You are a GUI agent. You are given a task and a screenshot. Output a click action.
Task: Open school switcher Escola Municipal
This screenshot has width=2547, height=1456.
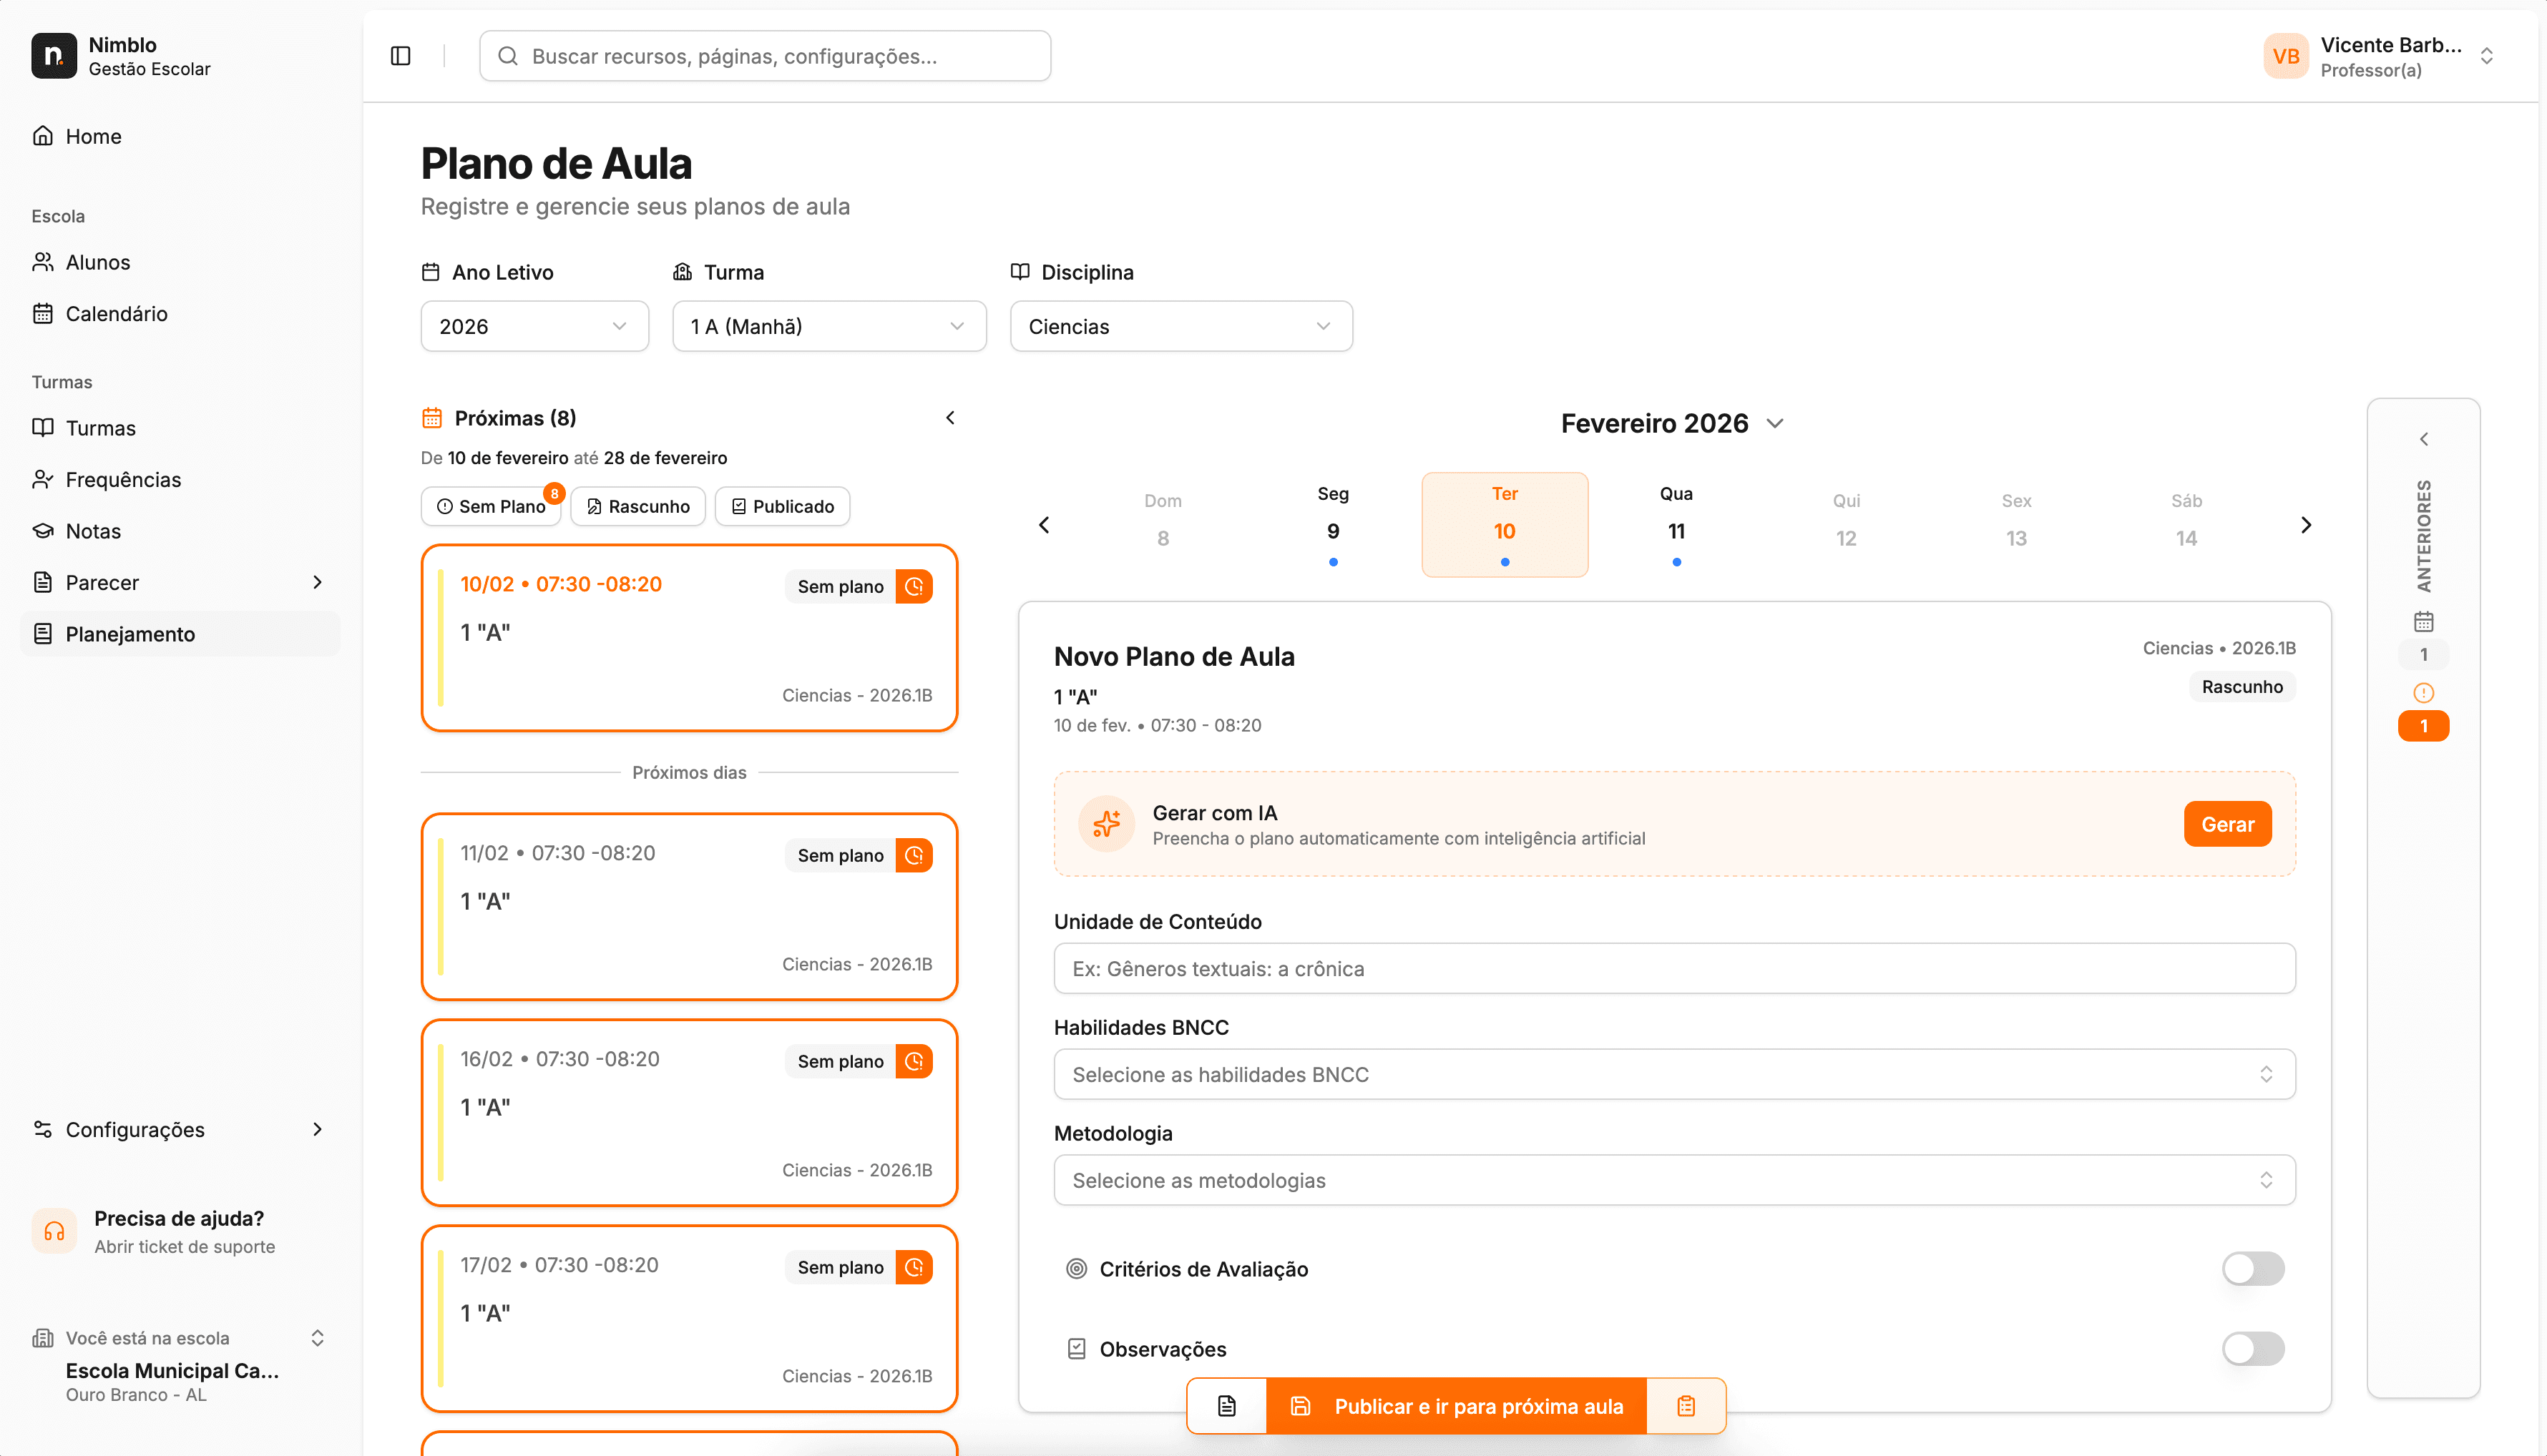[x=180, y=1366]
